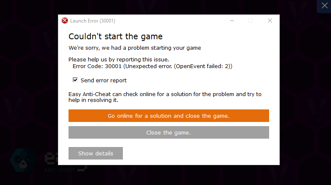
Task: Expand error info with Show details
Action: coord(96,153)
